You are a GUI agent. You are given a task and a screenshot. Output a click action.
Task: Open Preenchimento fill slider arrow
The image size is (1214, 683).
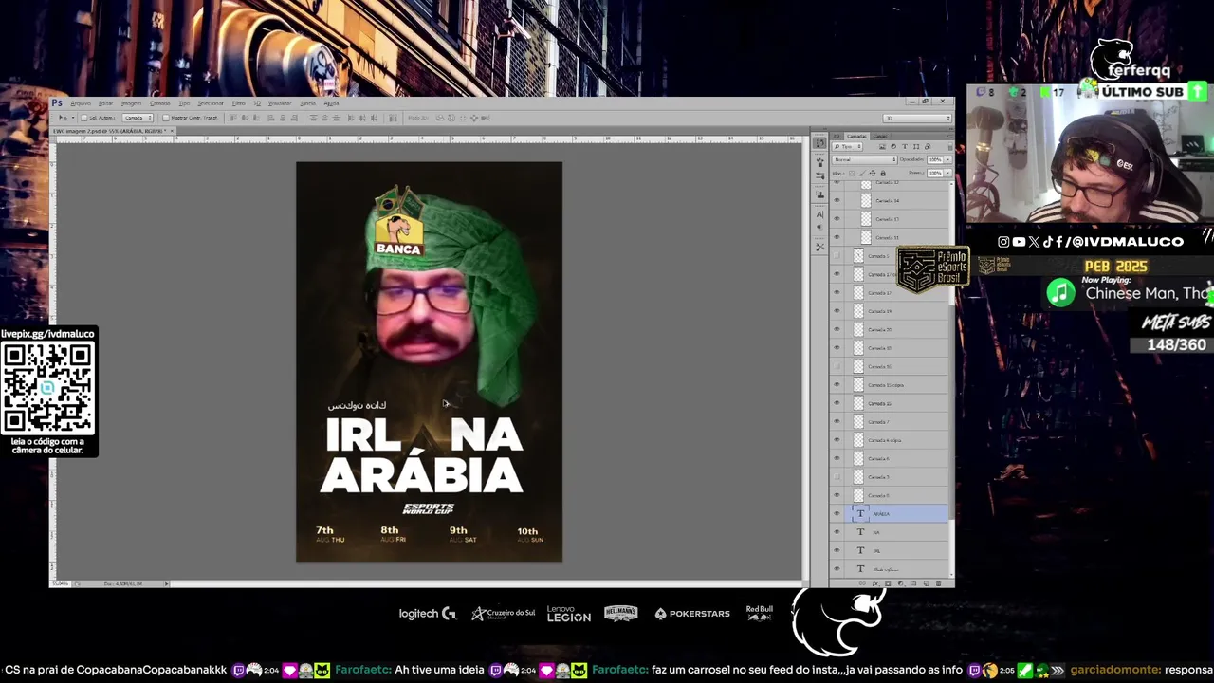pos(947,173)
